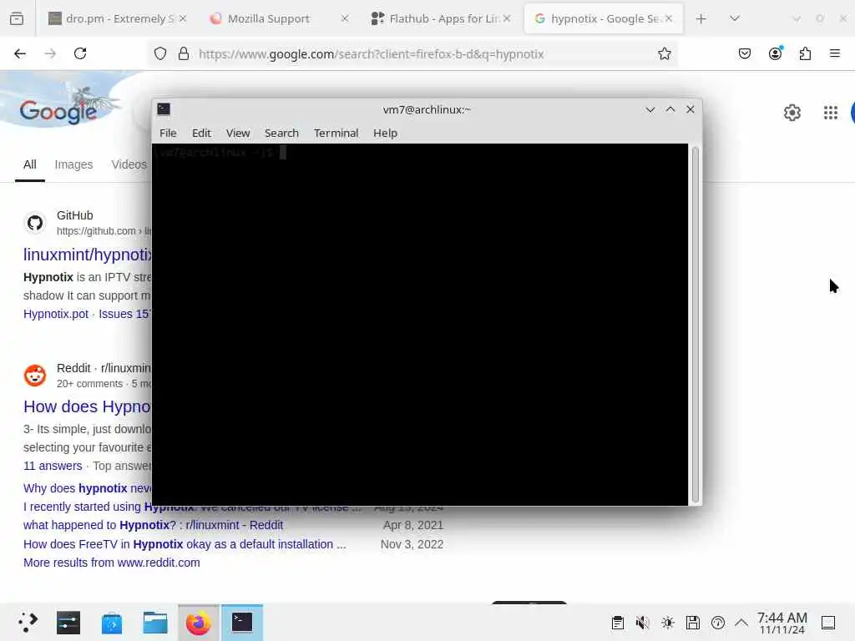
Task: Open Google quick settings gear
Action: coord(792,113)
